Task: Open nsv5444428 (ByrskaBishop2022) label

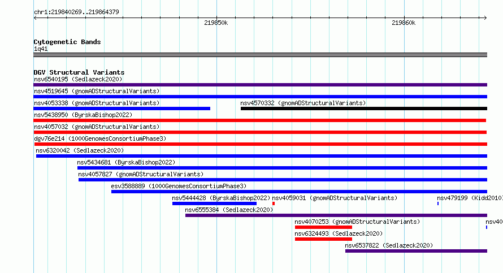Action: [x=221, y=198]
